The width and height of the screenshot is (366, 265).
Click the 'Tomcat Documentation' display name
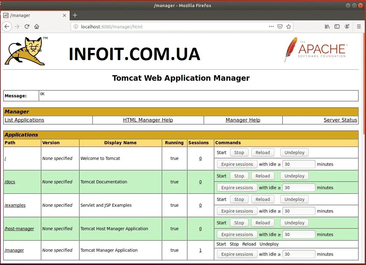pos(104,182)
